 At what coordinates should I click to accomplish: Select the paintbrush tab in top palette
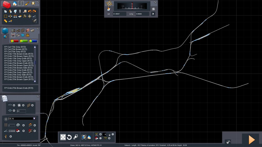(x=27, y=4)
